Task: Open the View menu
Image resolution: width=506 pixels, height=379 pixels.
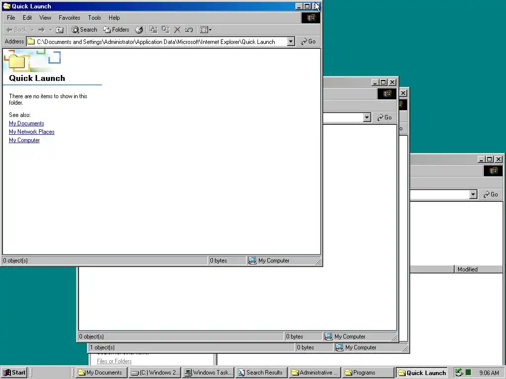Action: [45, 18]
